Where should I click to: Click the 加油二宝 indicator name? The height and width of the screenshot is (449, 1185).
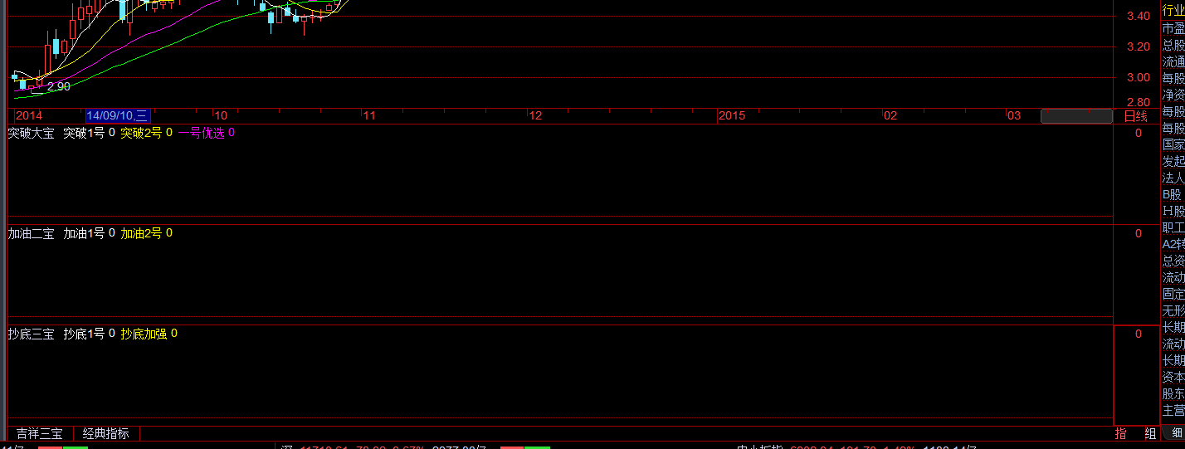pos(31,233)
